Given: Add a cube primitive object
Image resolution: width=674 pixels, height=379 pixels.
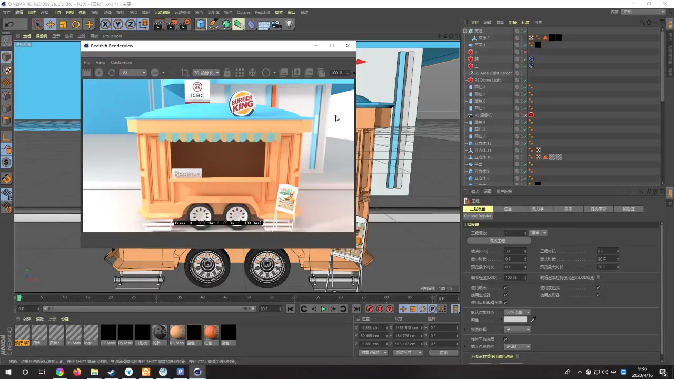Looking at the screenshot, I should (201, 24).
